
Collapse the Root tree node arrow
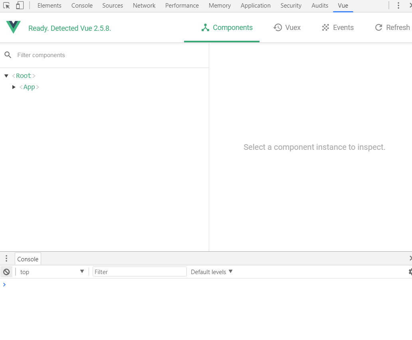pyautogui.click(x=6, y=76)
